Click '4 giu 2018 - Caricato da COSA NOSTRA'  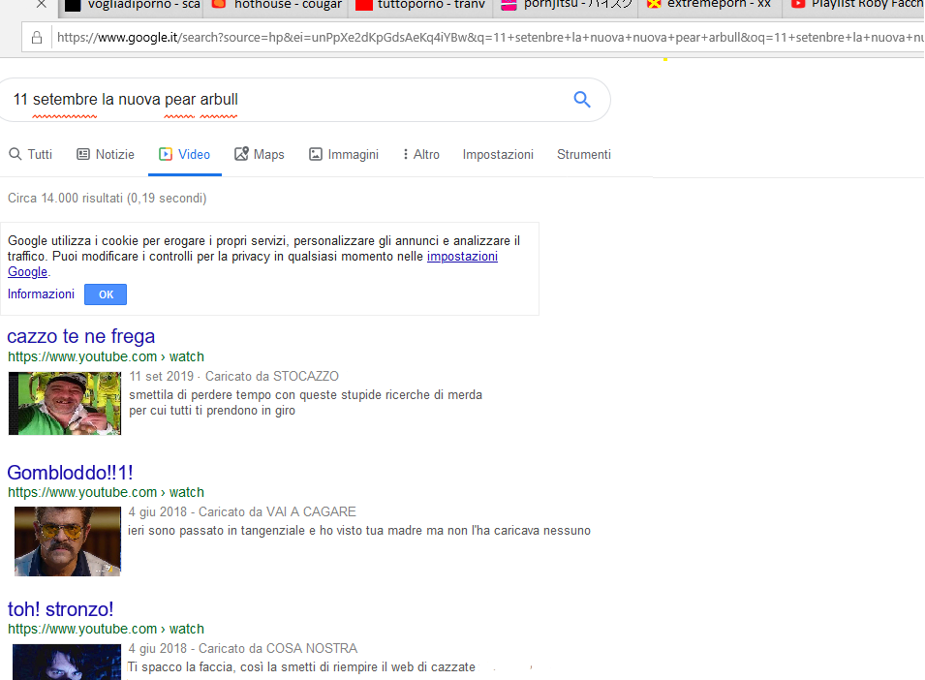pyautogui.click(x=242, y=649)
